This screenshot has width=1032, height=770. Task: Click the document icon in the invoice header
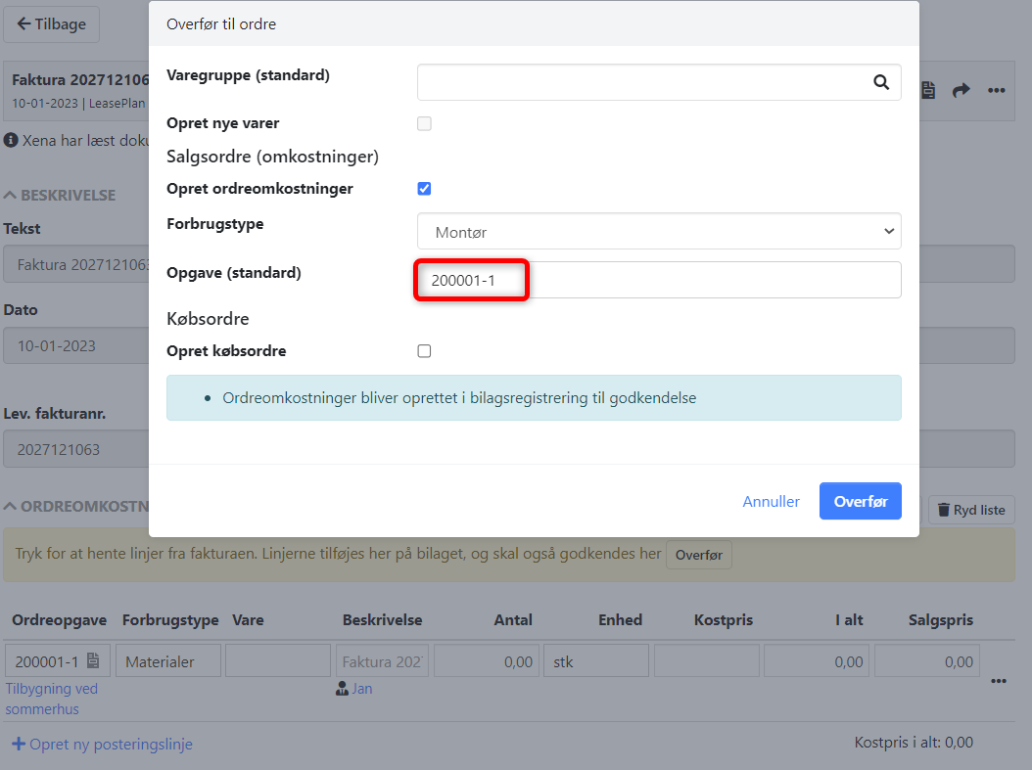point(928,90)
